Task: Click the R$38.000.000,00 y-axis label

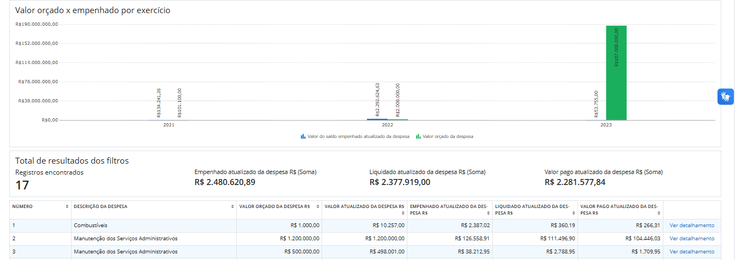Action: (39, 101)
